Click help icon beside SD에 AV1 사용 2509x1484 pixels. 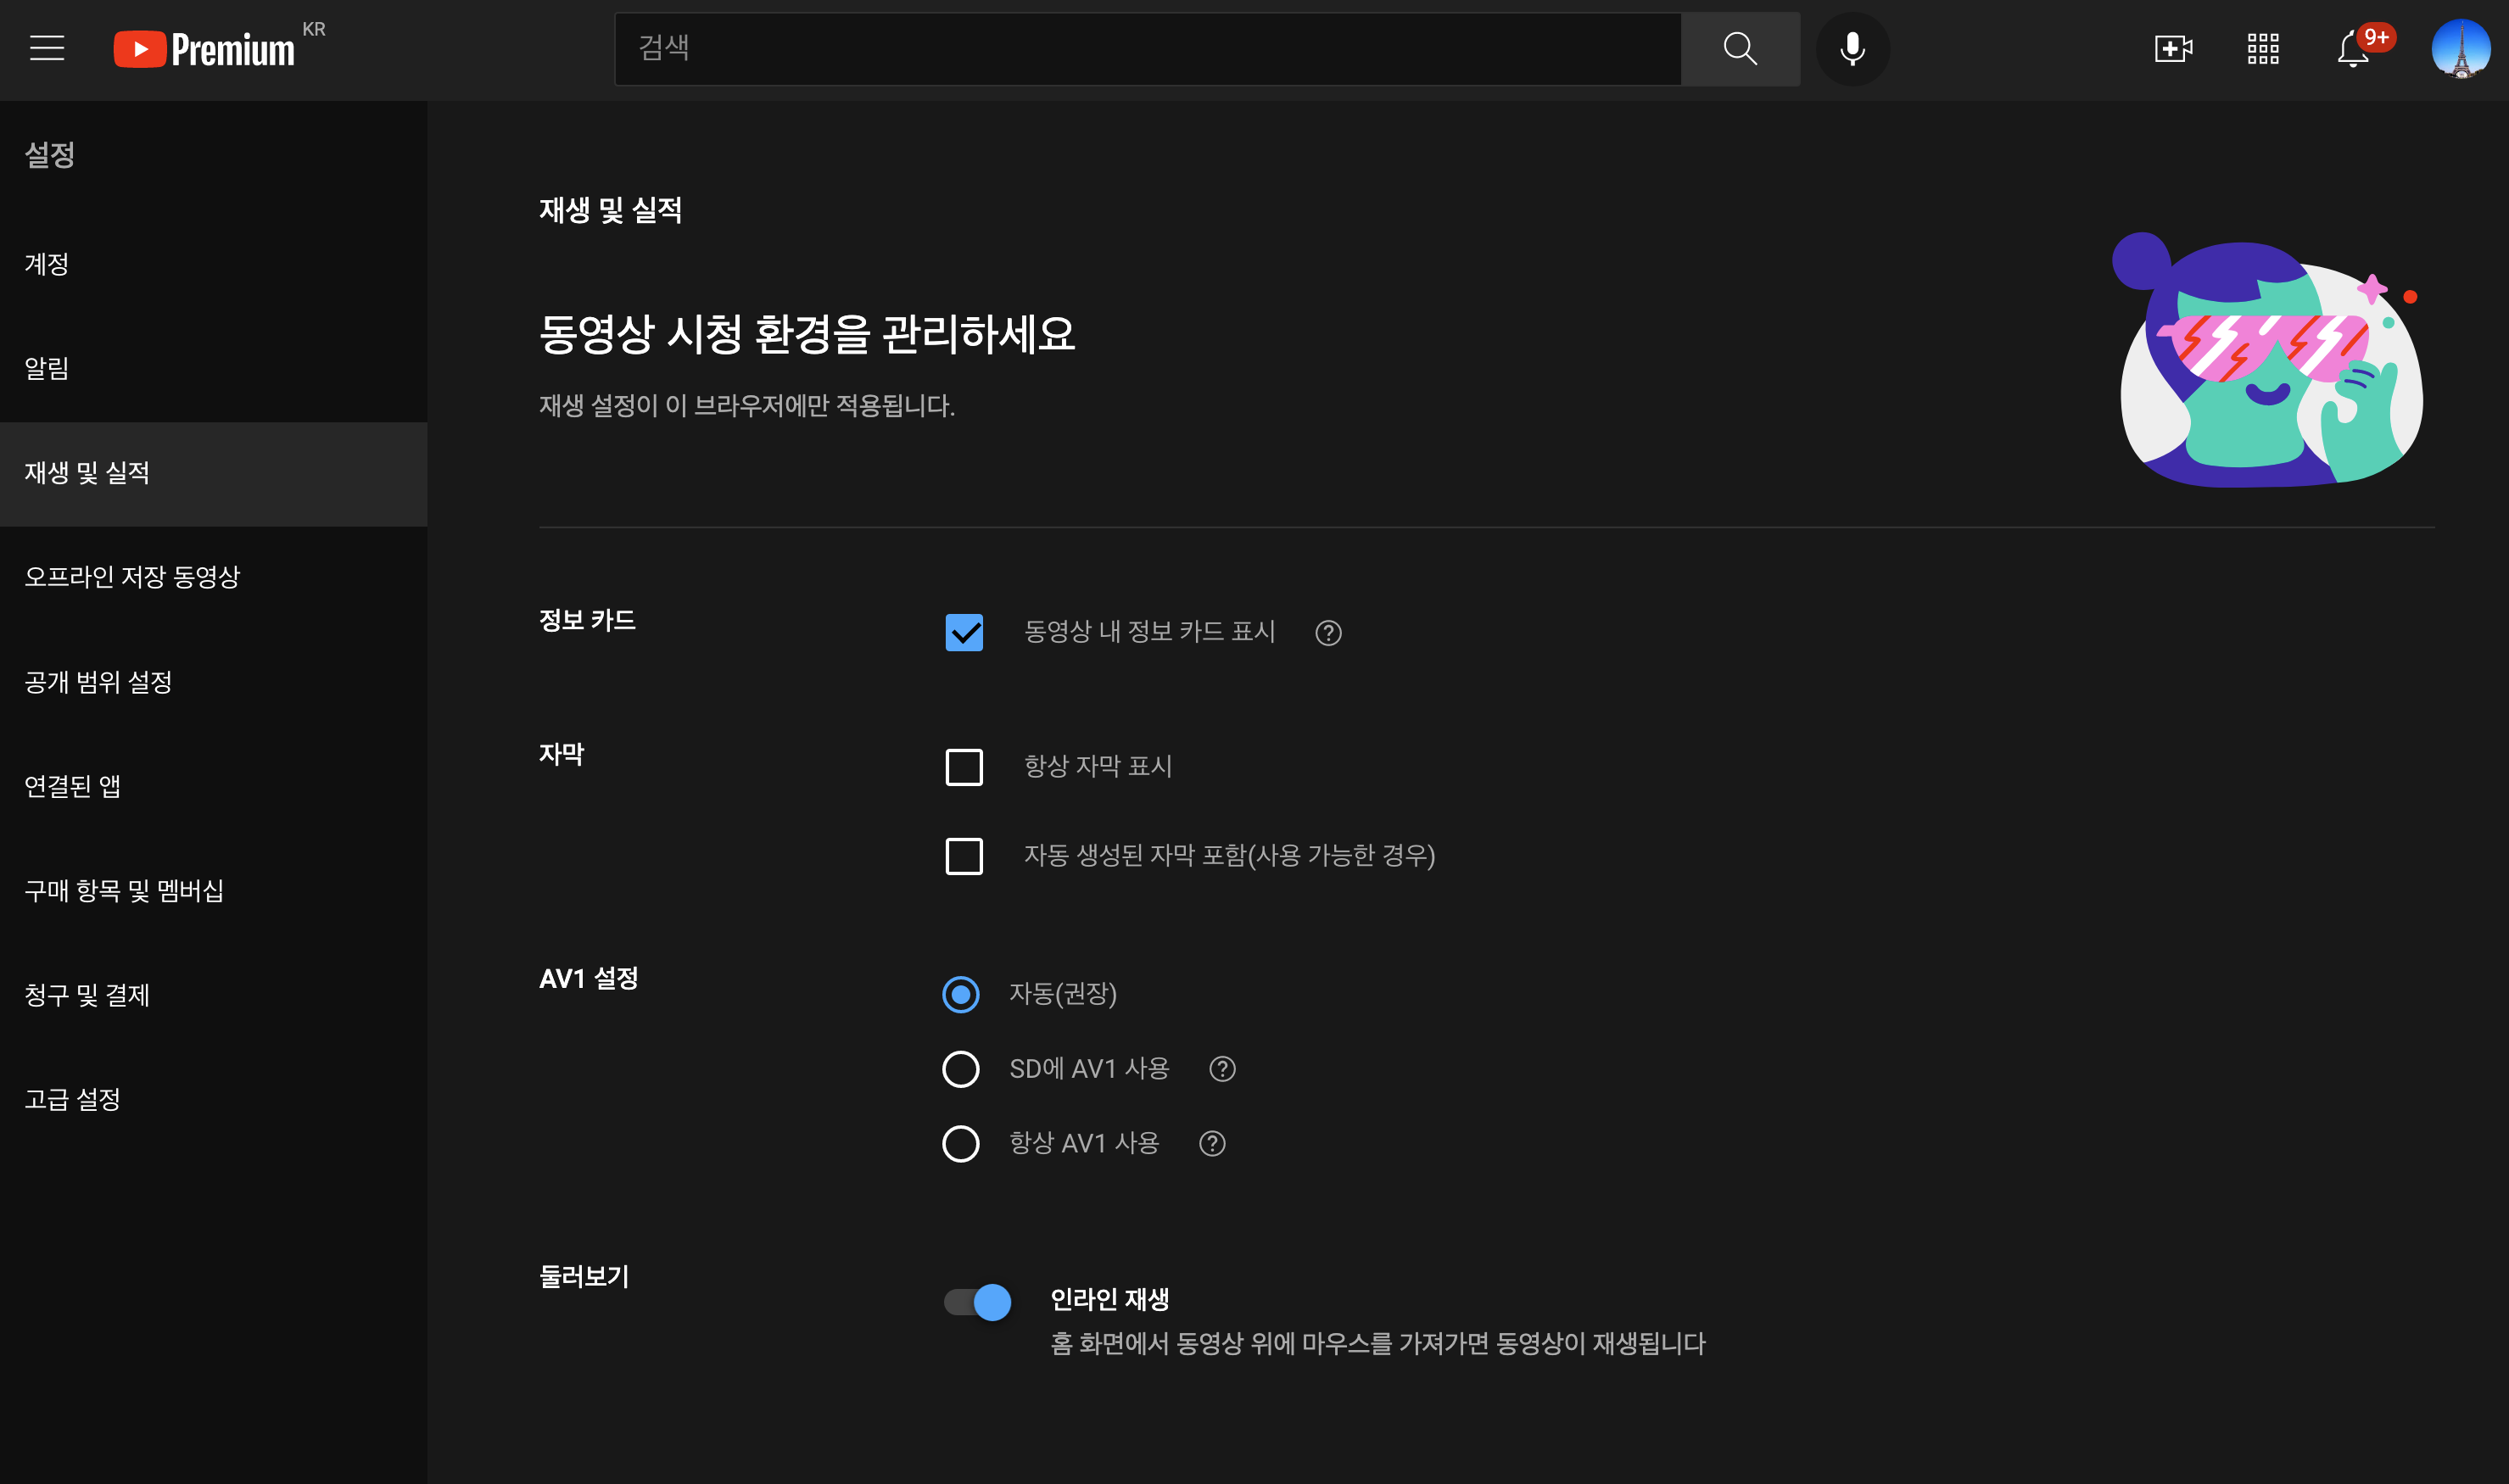click(x=1222, y=1069)
